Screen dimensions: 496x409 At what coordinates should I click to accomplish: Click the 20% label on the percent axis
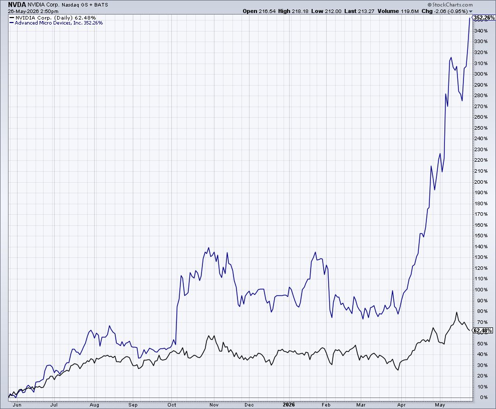click(482, 376)
